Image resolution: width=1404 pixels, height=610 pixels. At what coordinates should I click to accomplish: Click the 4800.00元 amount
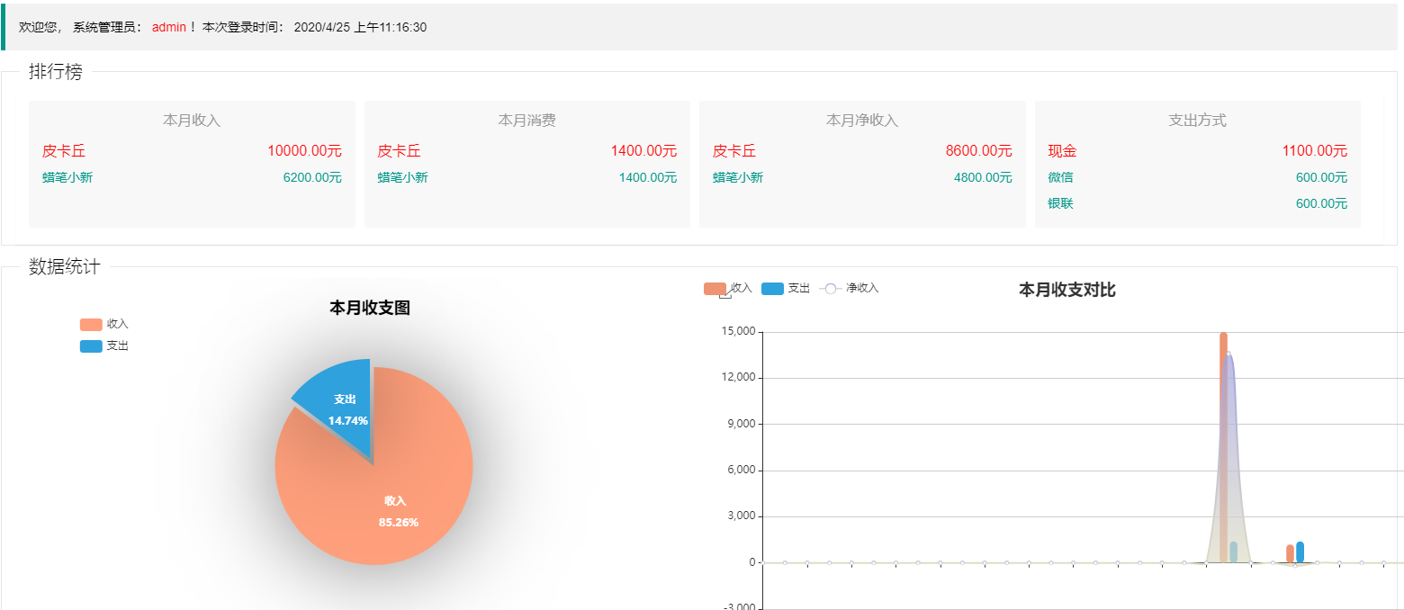pyautogui.click(x=983, y=178)
